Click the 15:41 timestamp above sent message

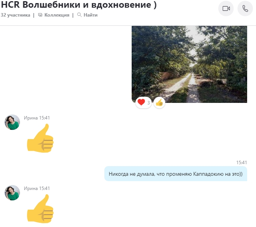point(241,163)
